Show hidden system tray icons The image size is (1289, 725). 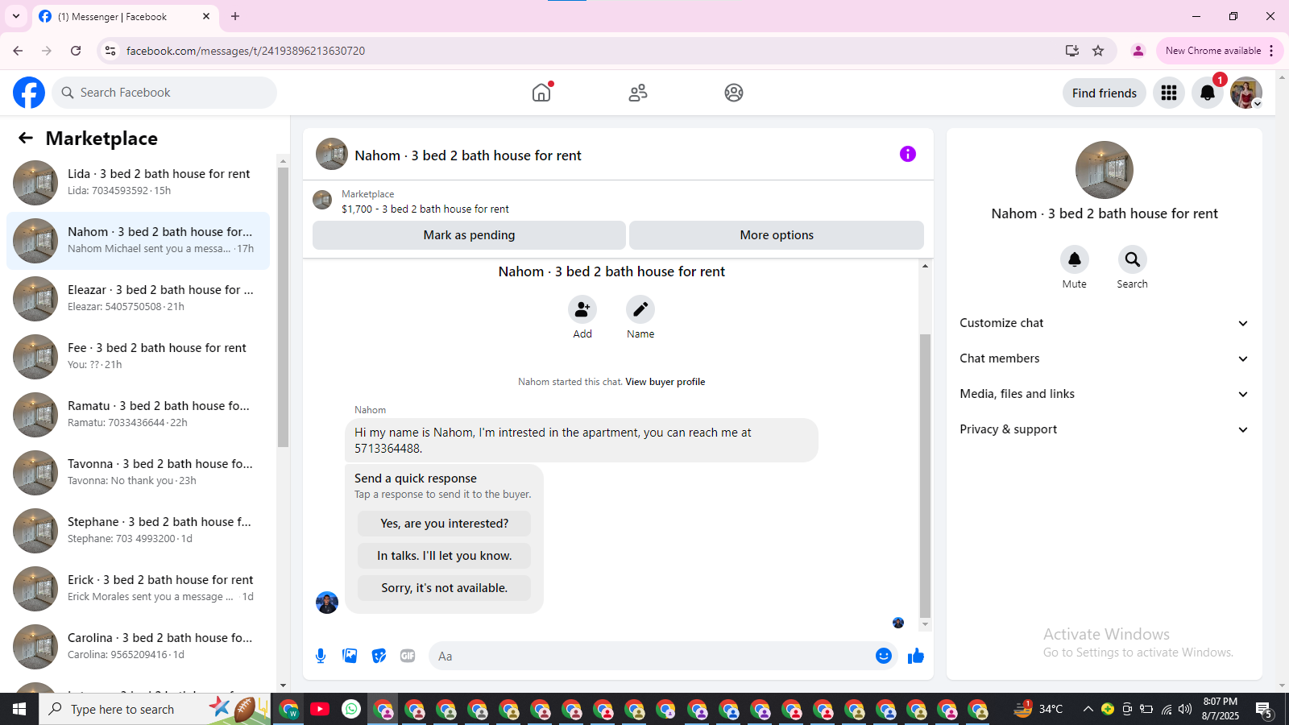(x=1088, y=709)
